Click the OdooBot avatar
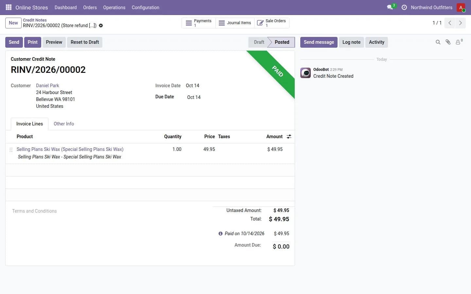471x294 pixels. [305, 73]
